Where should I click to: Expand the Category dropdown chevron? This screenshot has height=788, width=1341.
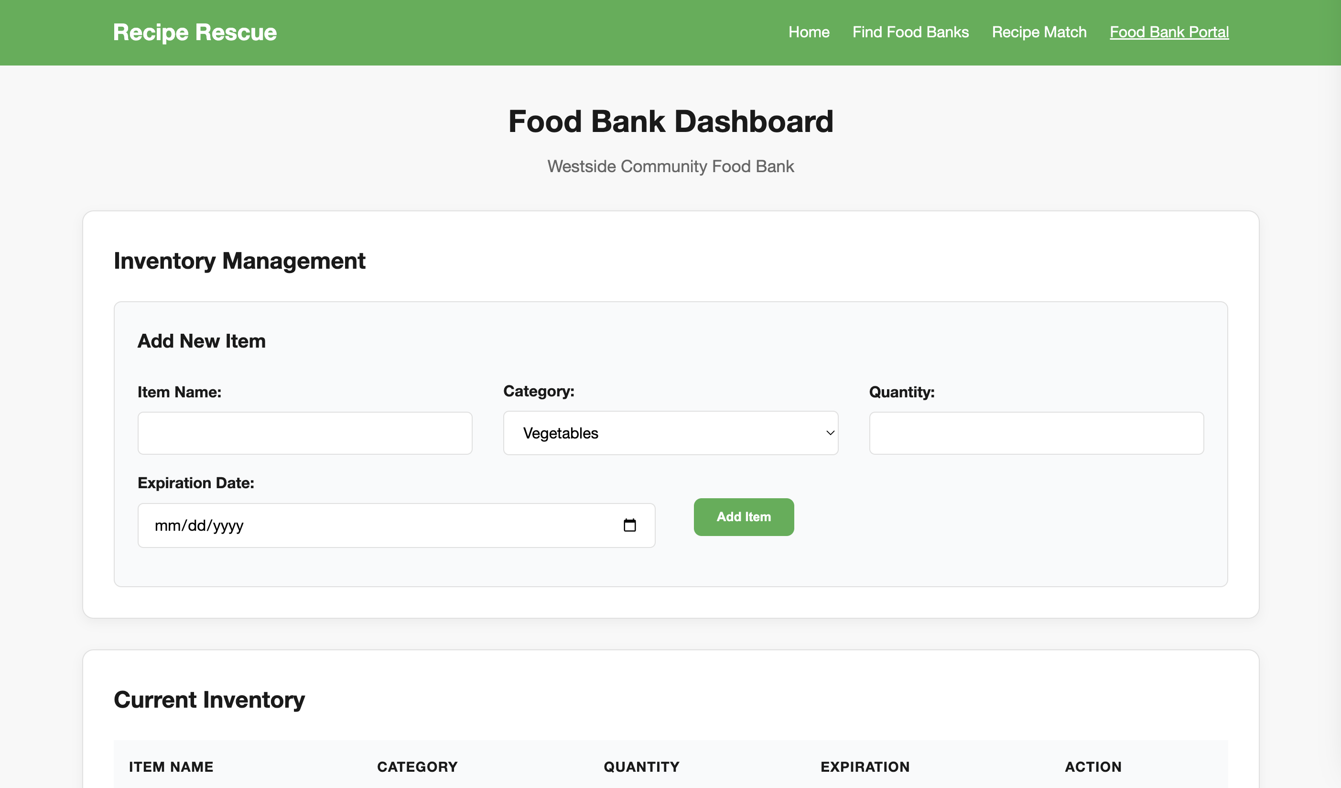(x=830, y=433)
